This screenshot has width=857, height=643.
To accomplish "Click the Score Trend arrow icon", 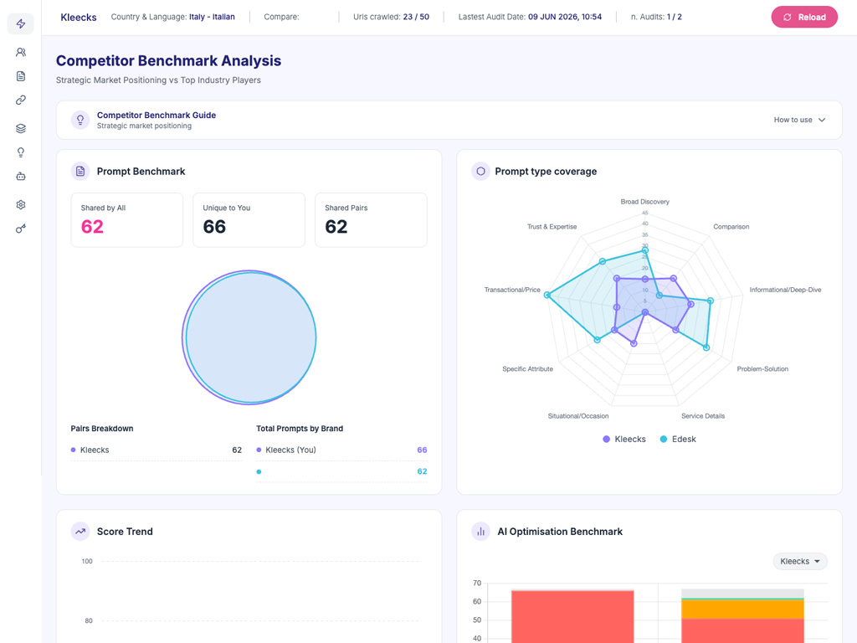I will pos(80,531).
